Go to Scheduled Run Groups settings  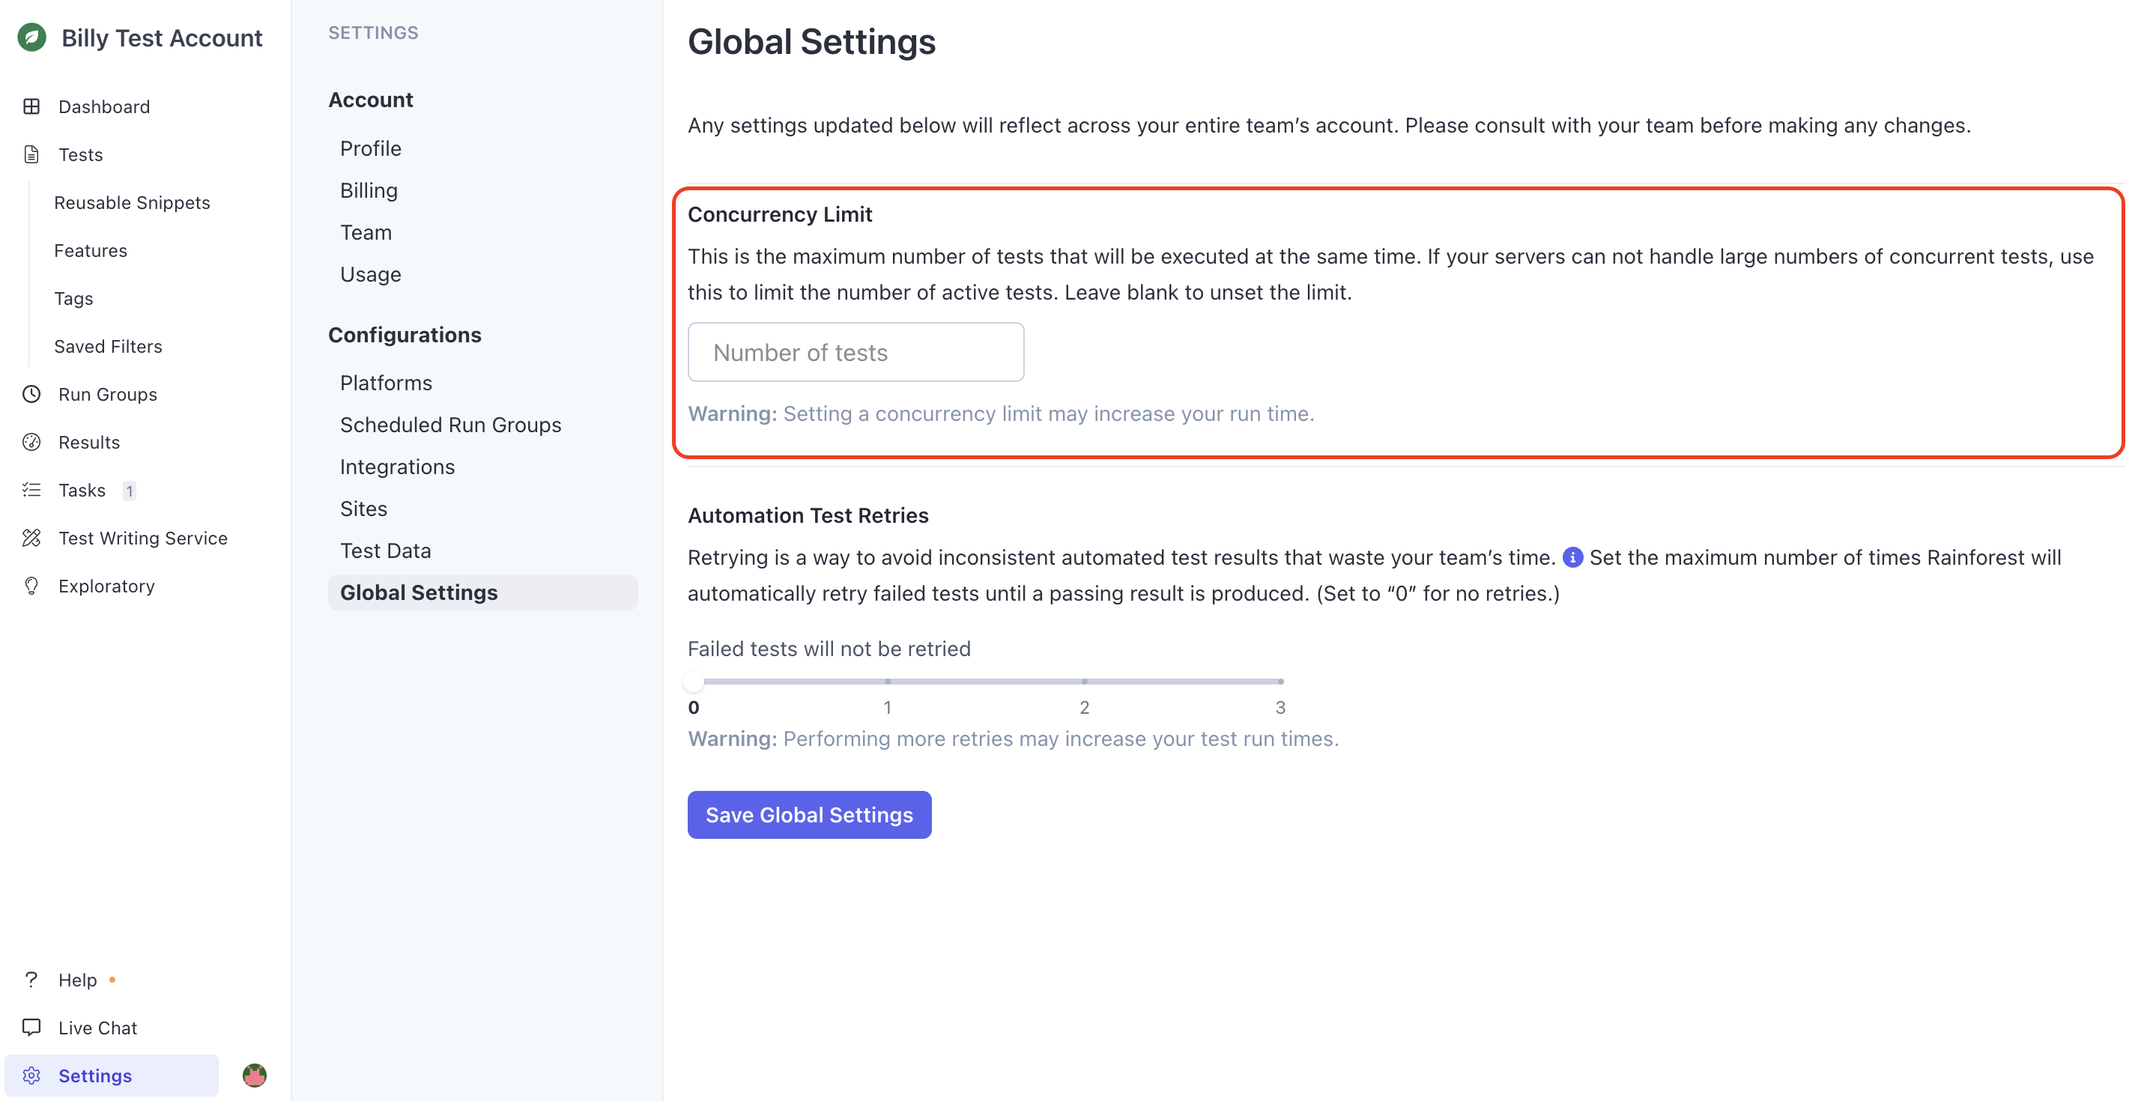(x=450, y=425)
